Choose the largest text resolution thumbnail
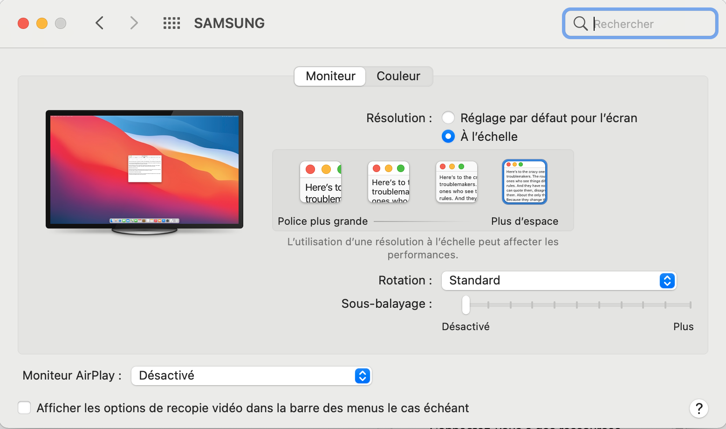This screenshot has height=429, width=726. (321, 182)
